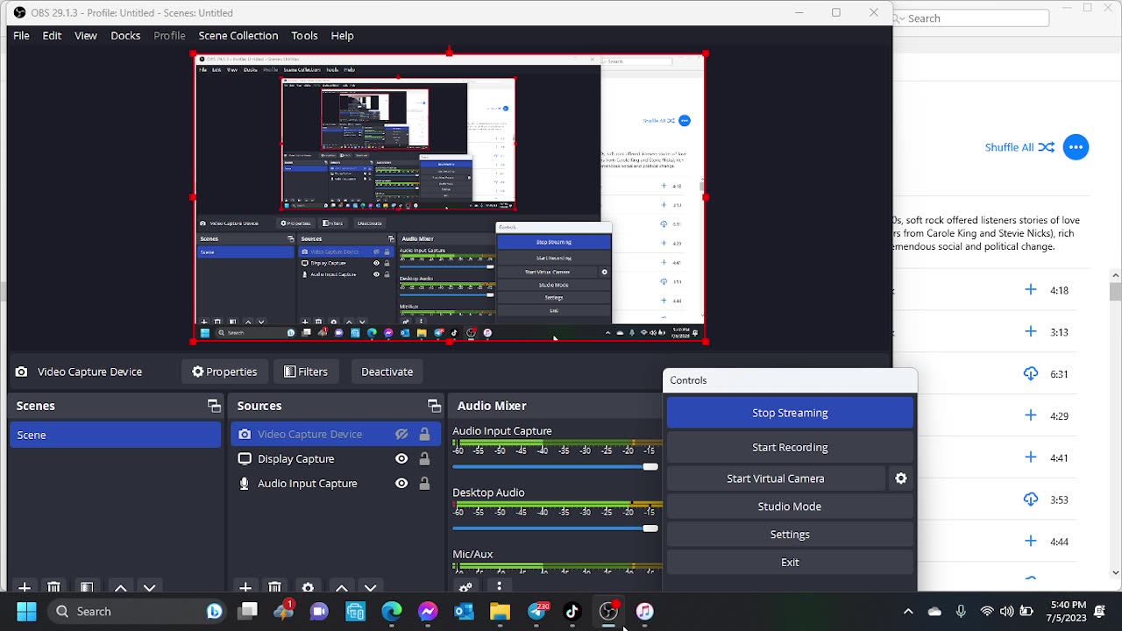Hide the Display Capture source
Image resolution: width=1122 pixels, height=631 pixels.
click(401, 459)
